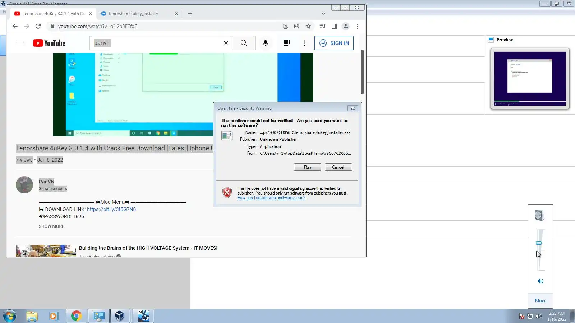Switch to VirtualBox Manager via taskbar cube icon
The image size is (575, 323).
click(x=120, y=316)
